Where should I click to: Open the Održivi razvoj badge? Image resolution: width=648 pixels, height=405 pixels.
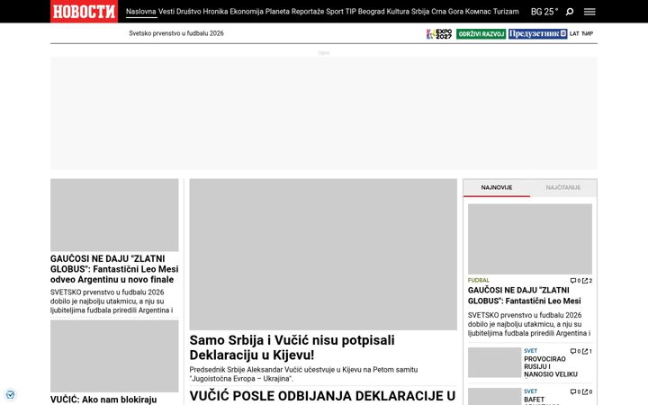[x=481, y=34]
